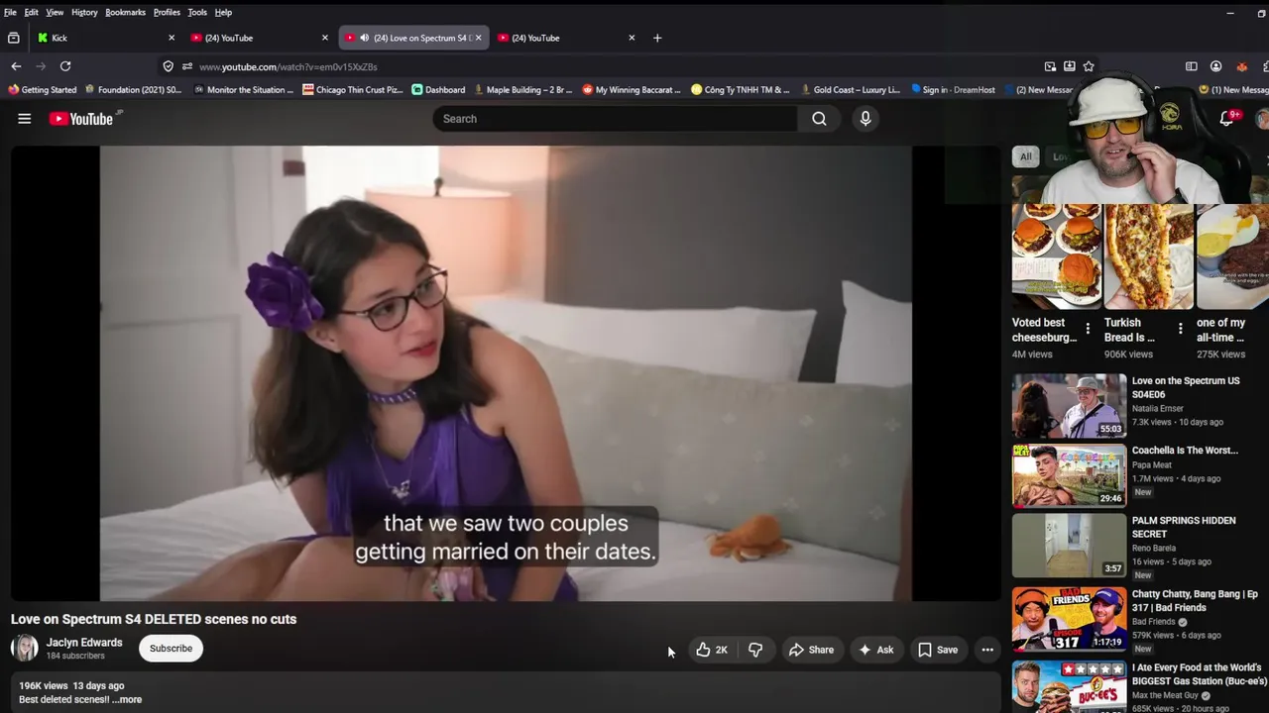Open more actions three-dot menu

[x=986, y=650]
